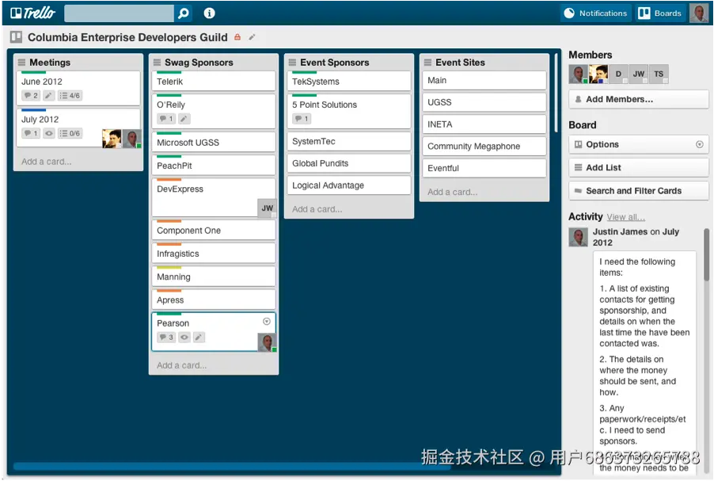Viewport: 714px width, 481px height.
Task: Open the View all activity link
Action: click(625, 217)
